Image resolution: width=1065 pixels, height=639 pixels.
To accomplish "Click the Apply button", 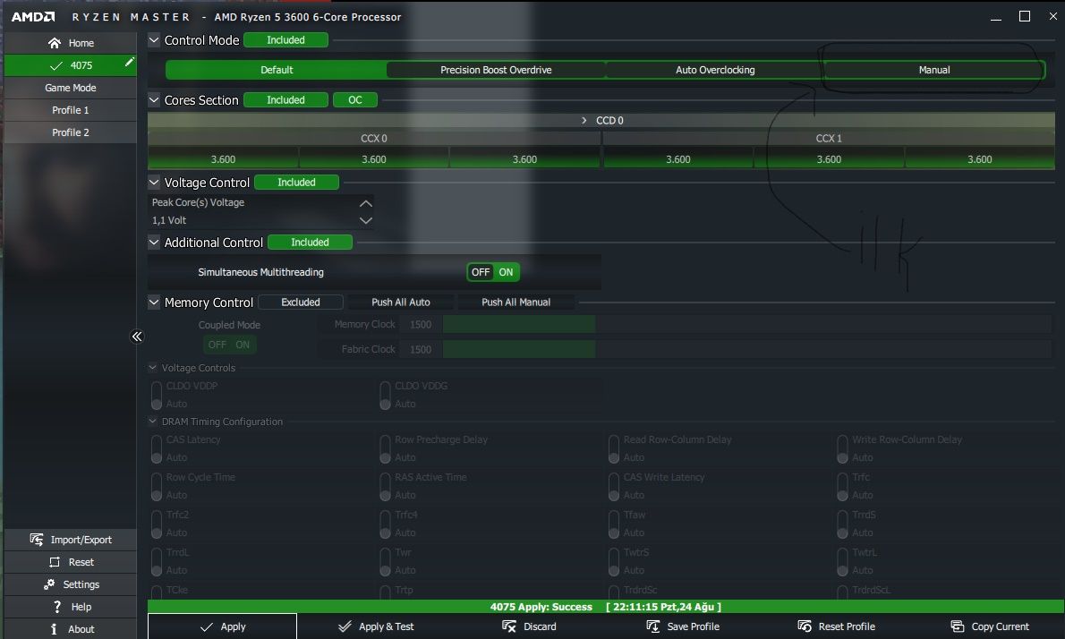I will coord(222,626).
